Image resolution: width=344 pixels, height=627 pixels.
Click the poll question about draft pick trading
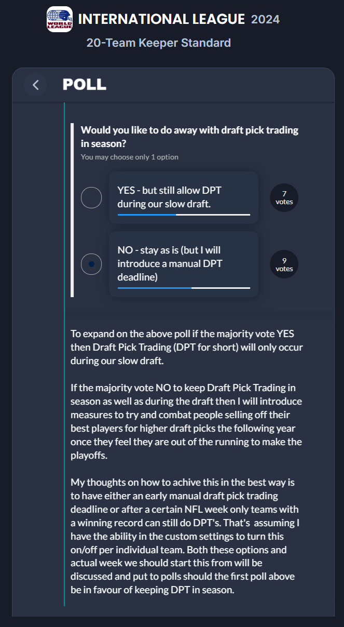tap(190, 137)
